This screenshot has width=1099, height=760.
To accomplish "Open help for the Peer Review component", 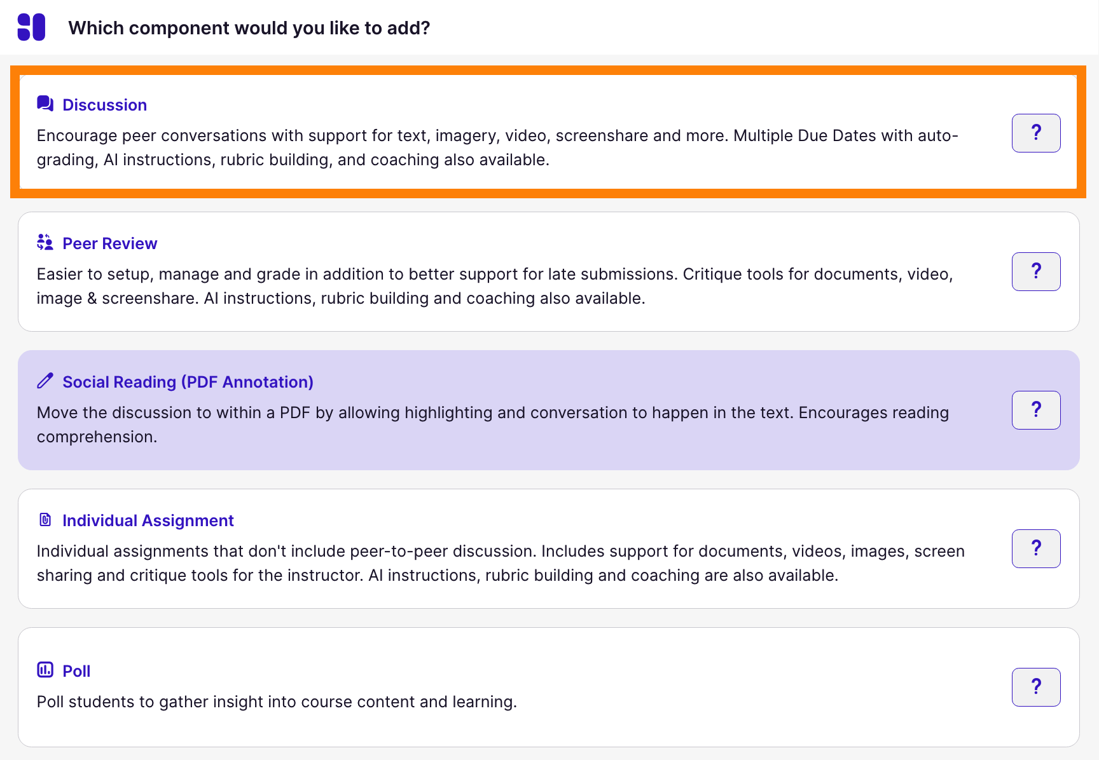I will click(1036, 271).
